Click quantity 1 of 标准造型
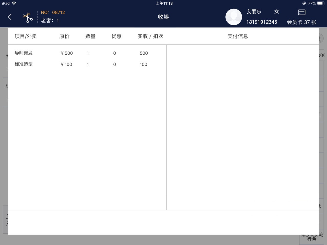Screen dimensions: 327x245 pos(88,64)
